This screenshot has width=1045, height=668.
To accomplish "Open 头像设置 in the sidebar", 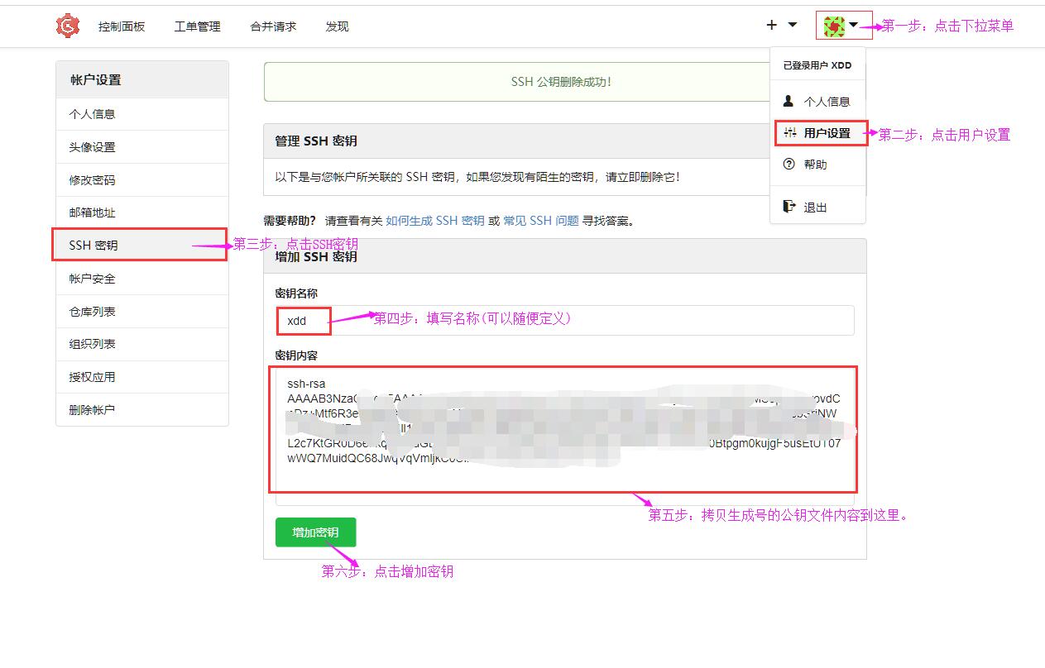I will [x=142, y=147].
